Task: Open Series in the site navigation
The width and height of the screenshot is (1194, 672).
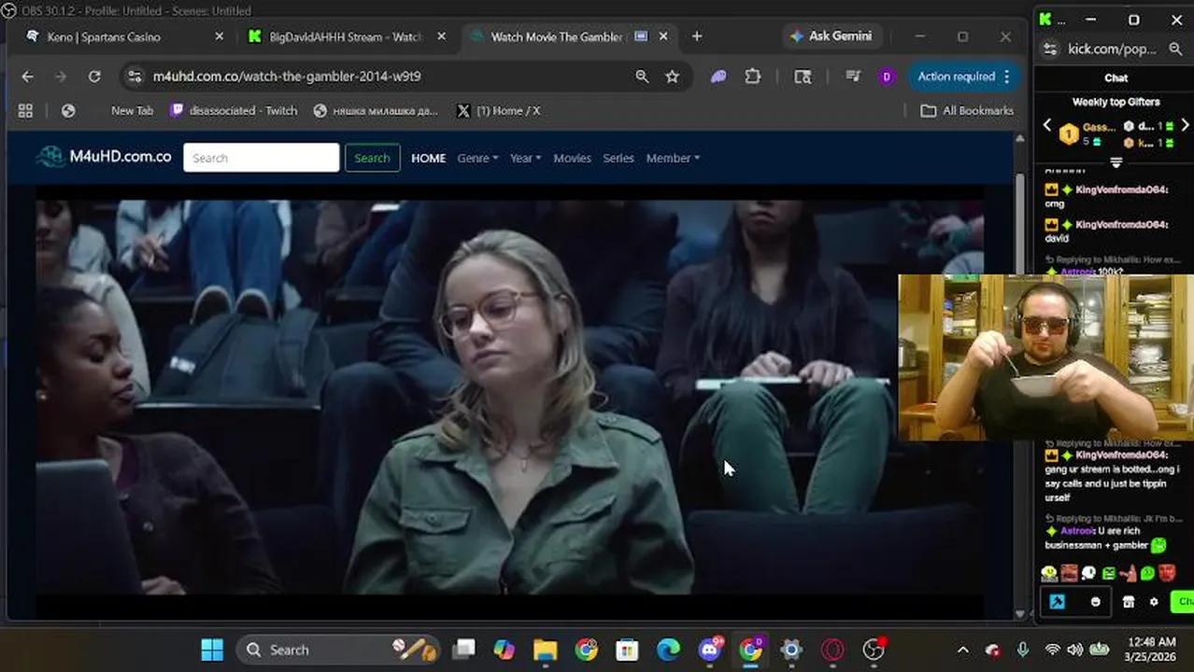Action: click(618, 159)
